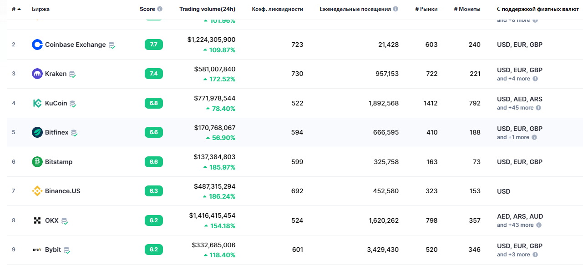Click the Bybit logo icon

37,250
